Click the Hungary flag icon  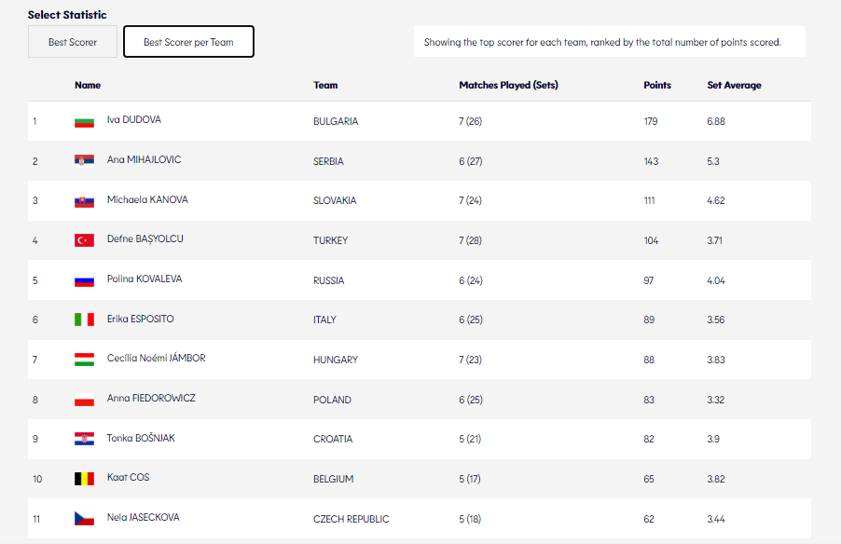(x=84, y=360)
